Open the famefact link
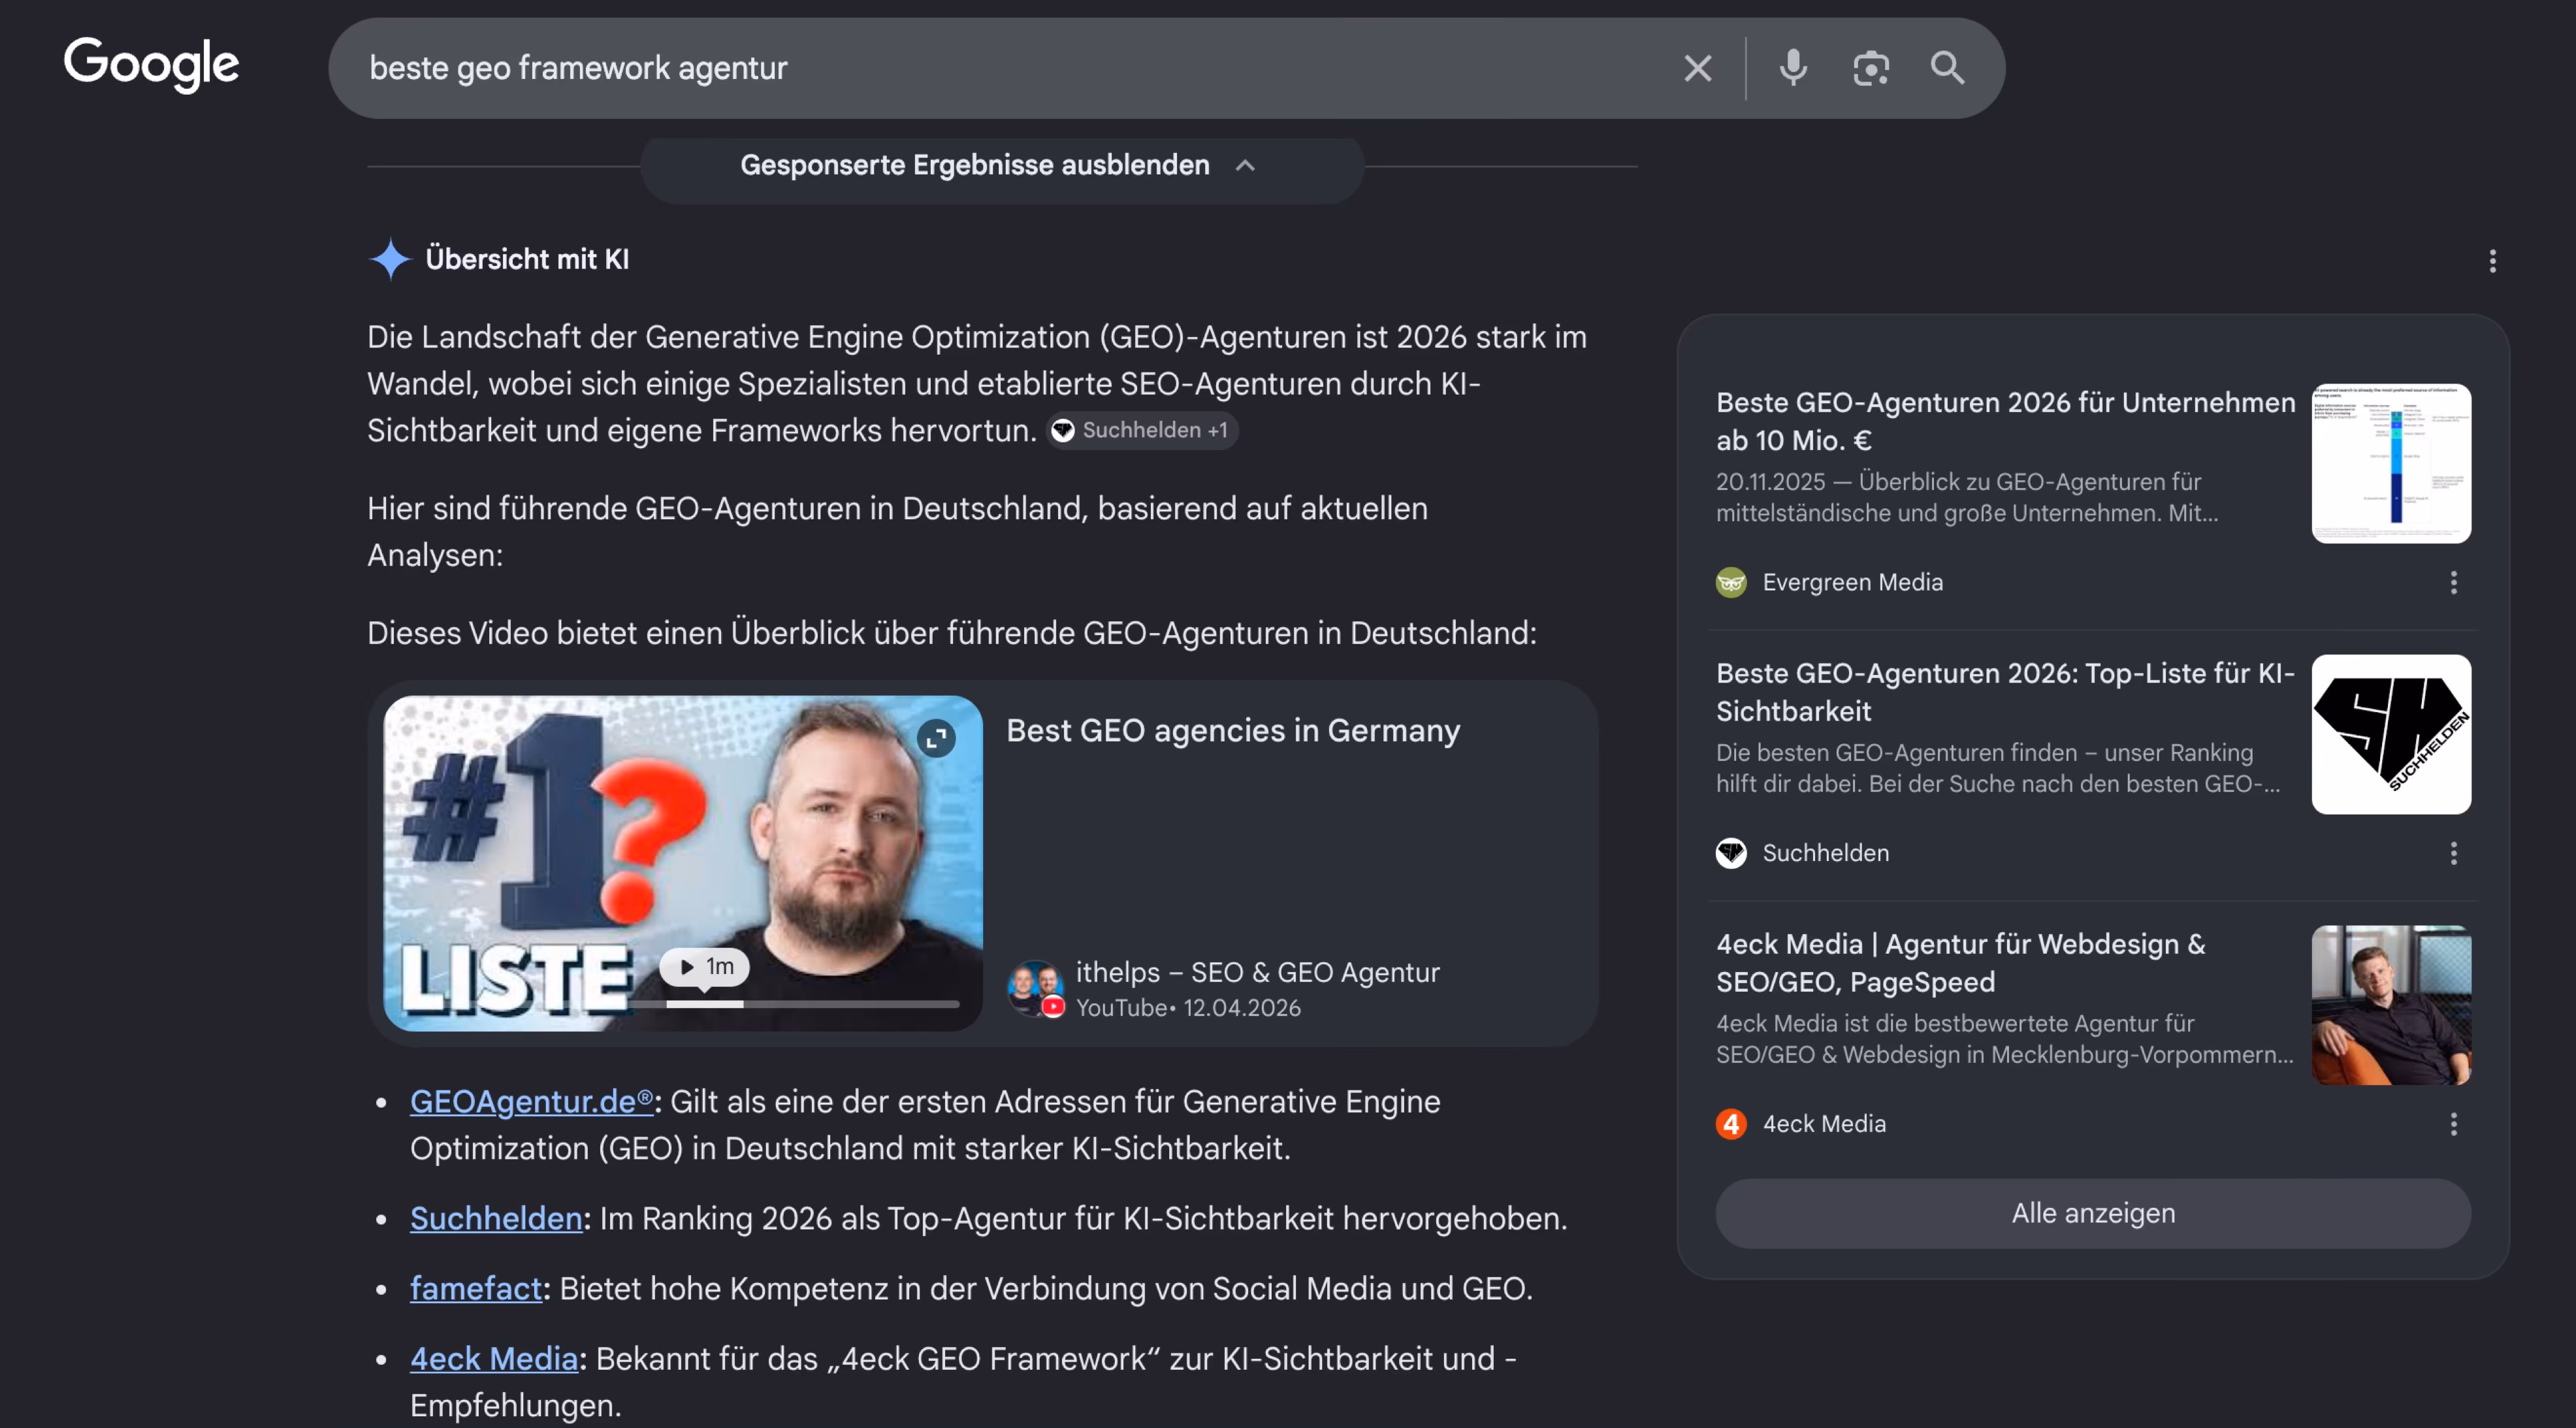2576x1428 pixels. (x=476, y=1288)
